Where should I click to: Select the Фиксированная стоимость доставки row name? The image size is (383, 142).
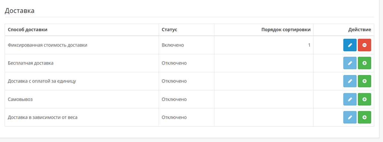pos(48,45)
